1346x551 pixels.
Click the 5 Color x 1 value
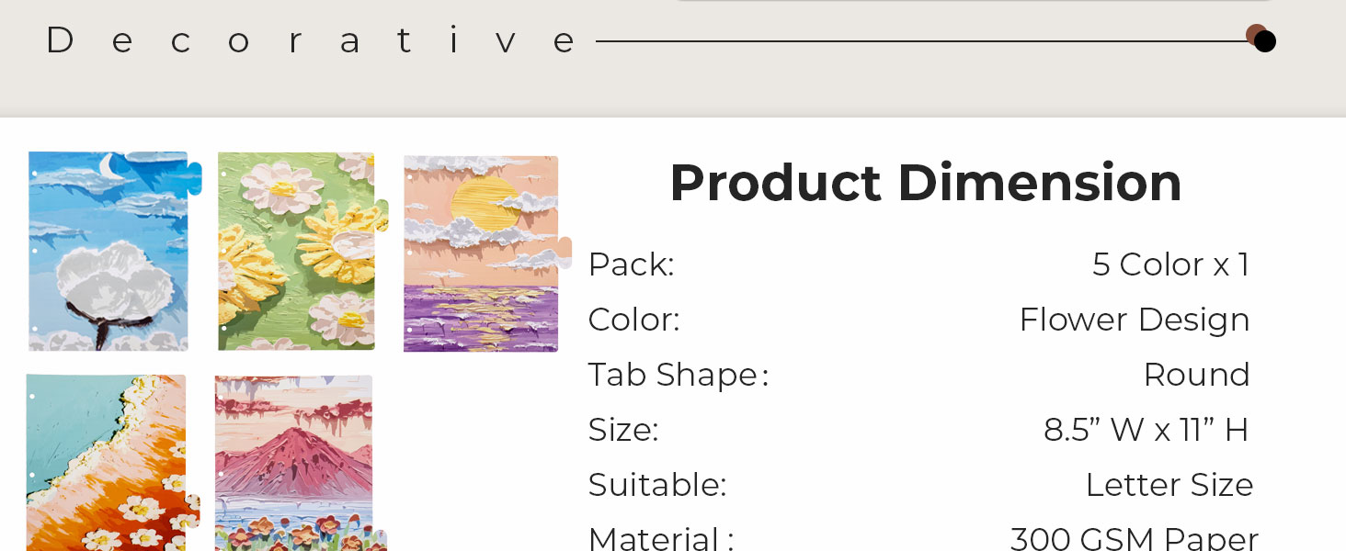click(x=1170, y=264)
